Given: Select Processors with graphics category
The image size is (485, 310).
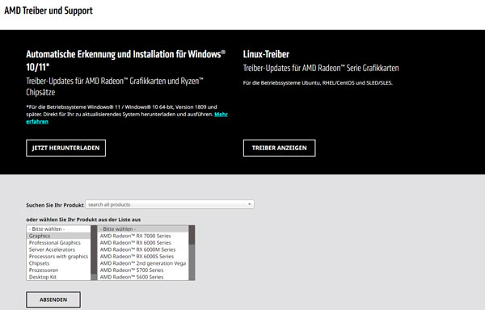Looking at the screenshot, I should [58, 256].
